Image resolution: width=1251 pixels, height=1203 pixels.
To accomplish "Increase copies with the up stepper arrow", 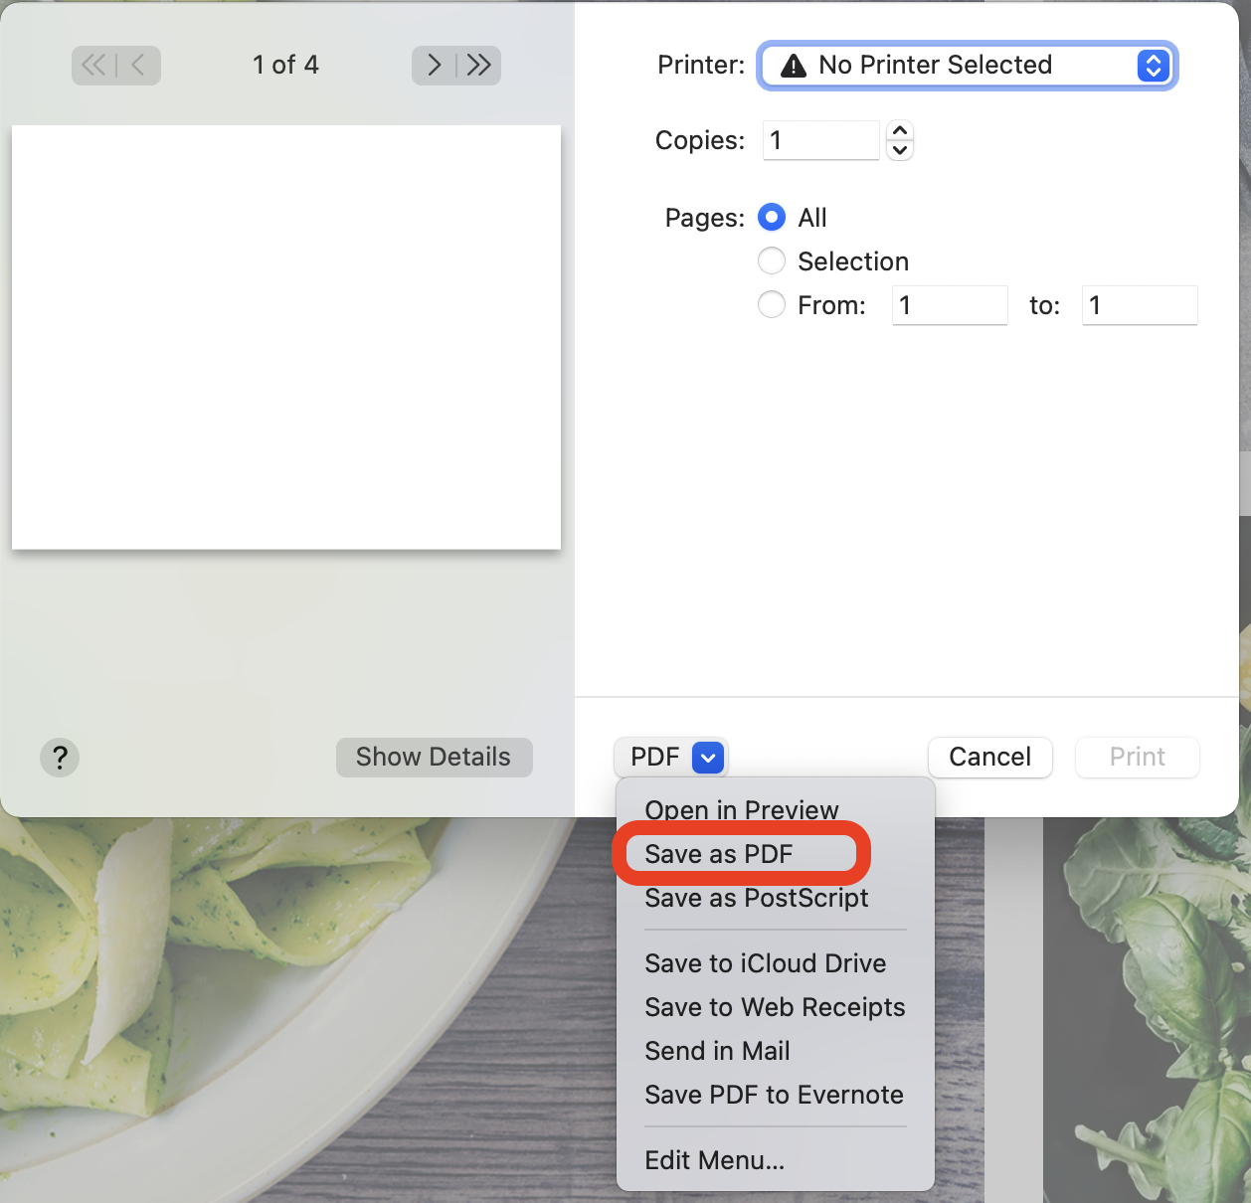I will point(900,130).
